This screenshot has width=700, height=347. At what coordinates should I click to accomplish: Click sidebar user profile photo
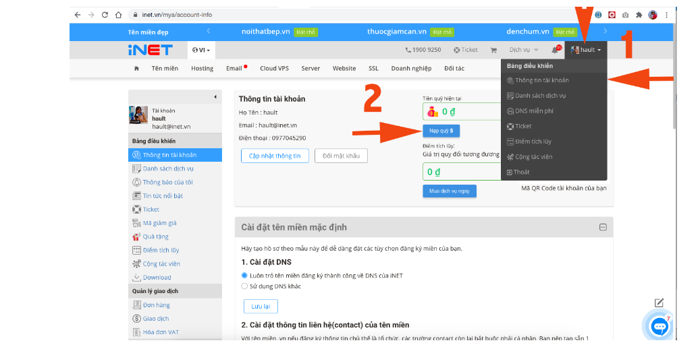(138, 115)
